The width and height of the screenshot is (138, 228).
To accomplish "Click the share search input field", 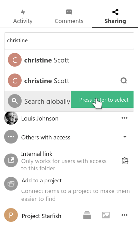I will click(69, 41).
